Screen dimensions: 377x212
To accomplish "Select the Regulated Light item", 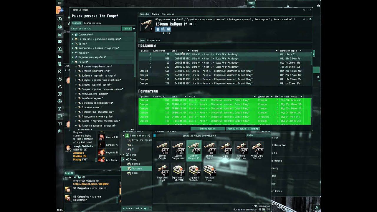I will click(162, 173).
